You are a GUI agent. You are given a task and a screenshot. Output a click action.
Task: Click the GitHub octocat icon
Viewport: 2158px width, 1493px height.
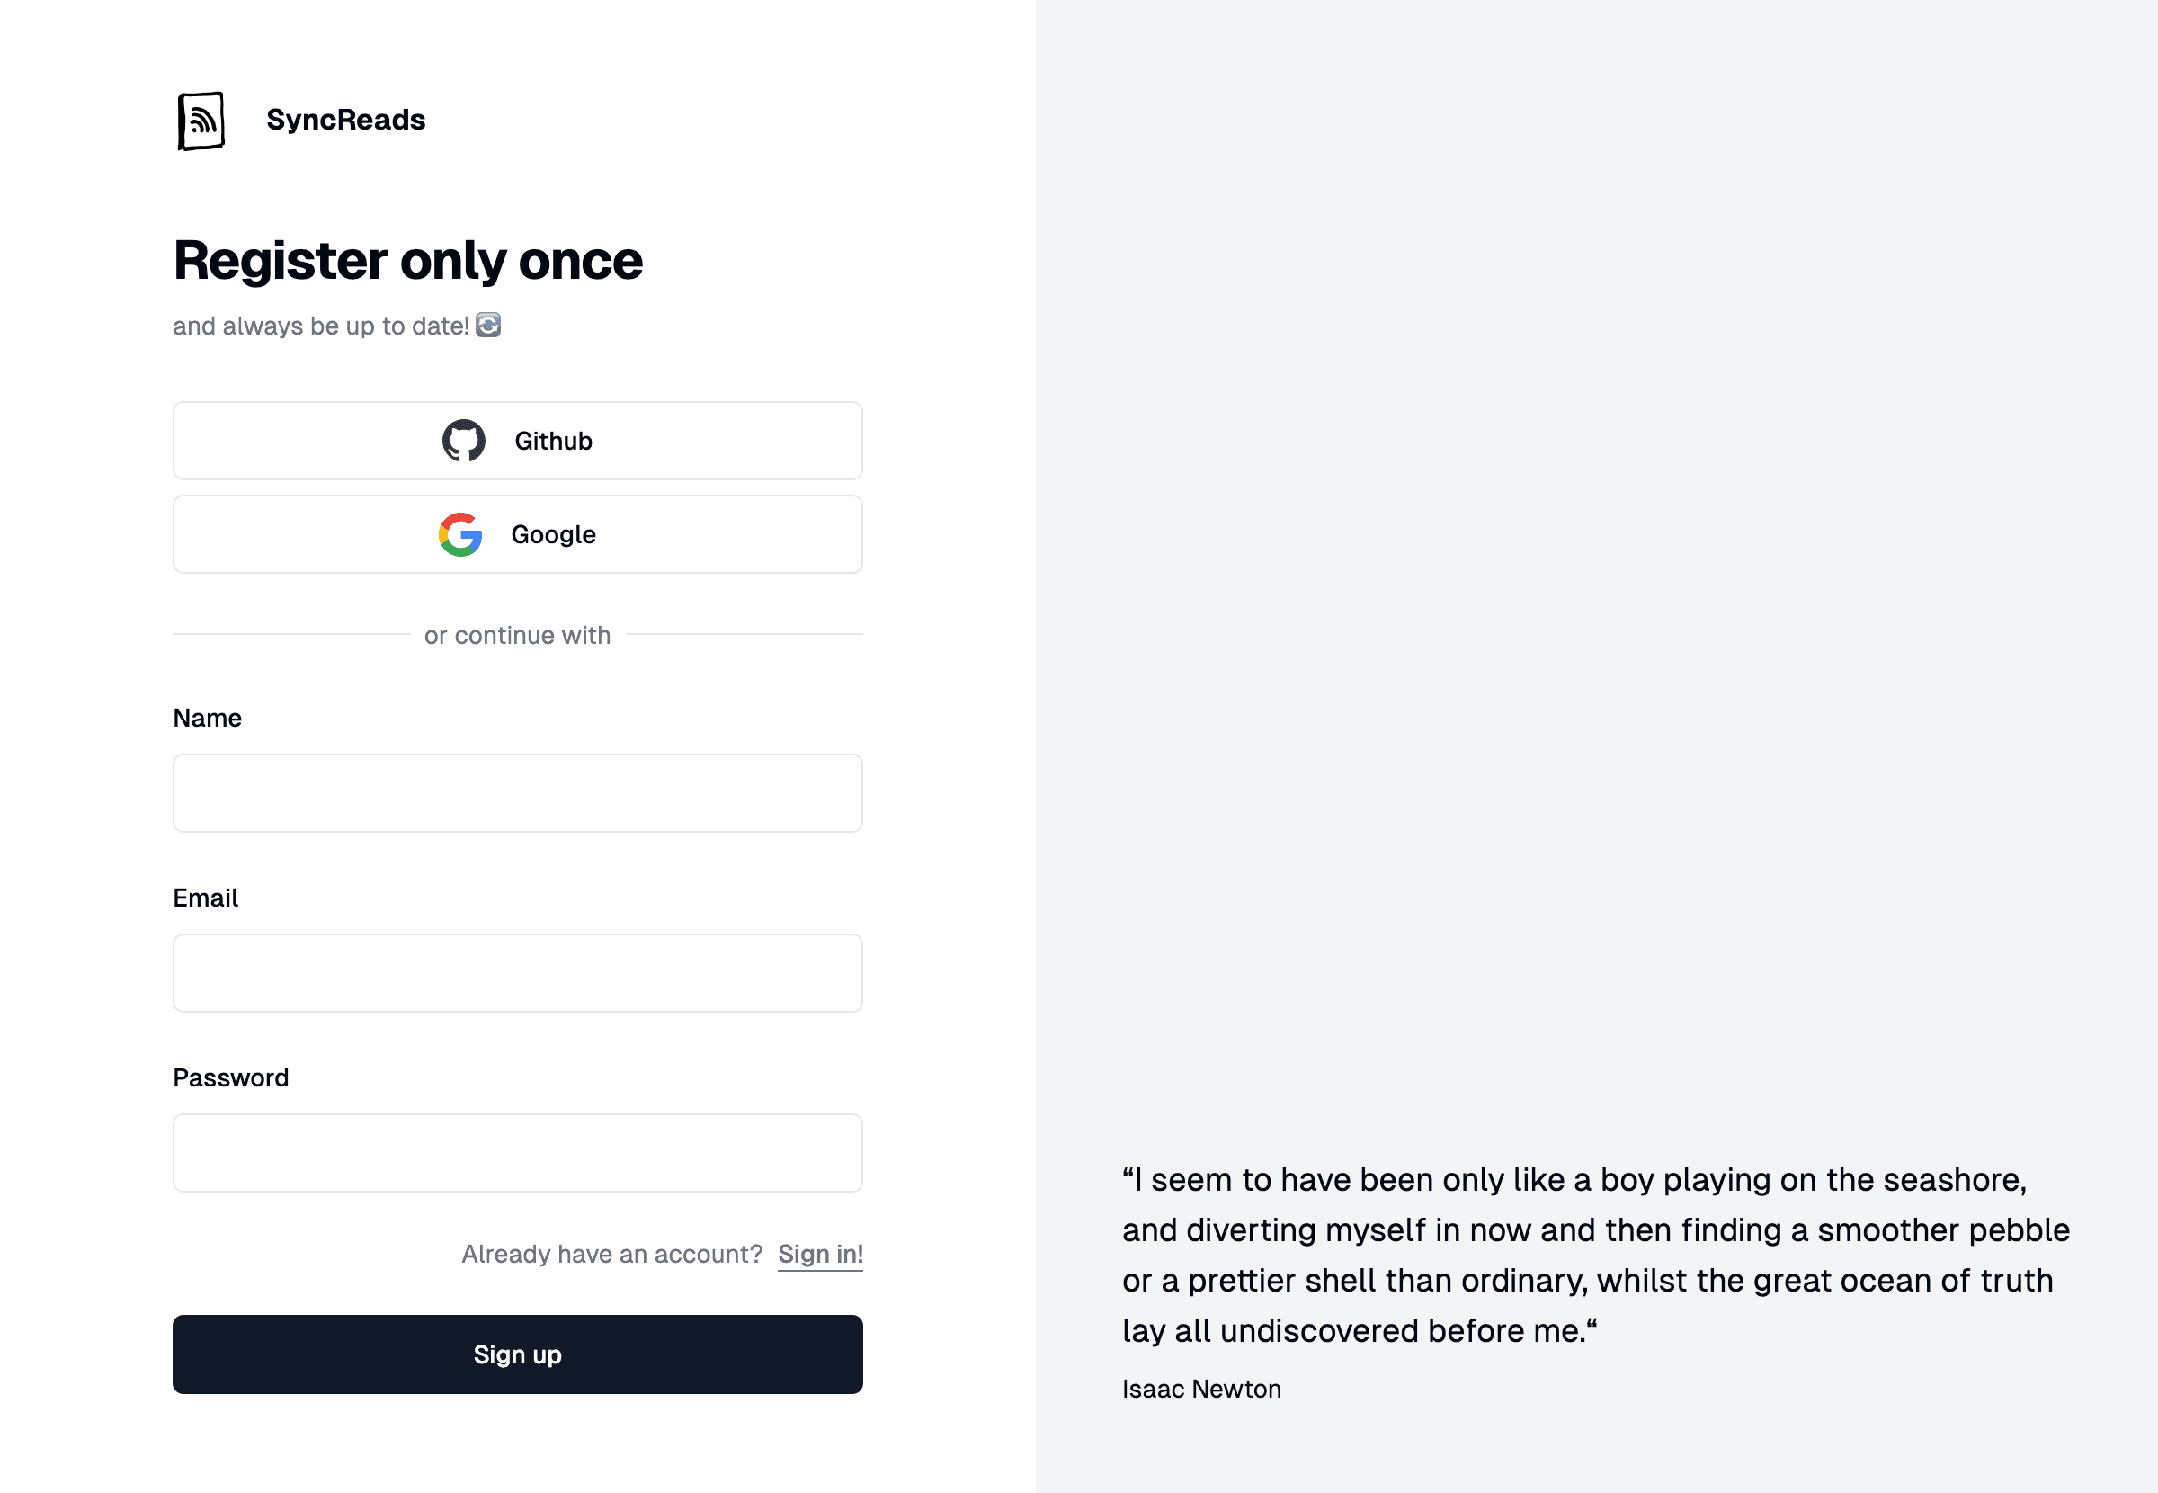[x=464, y=441]
